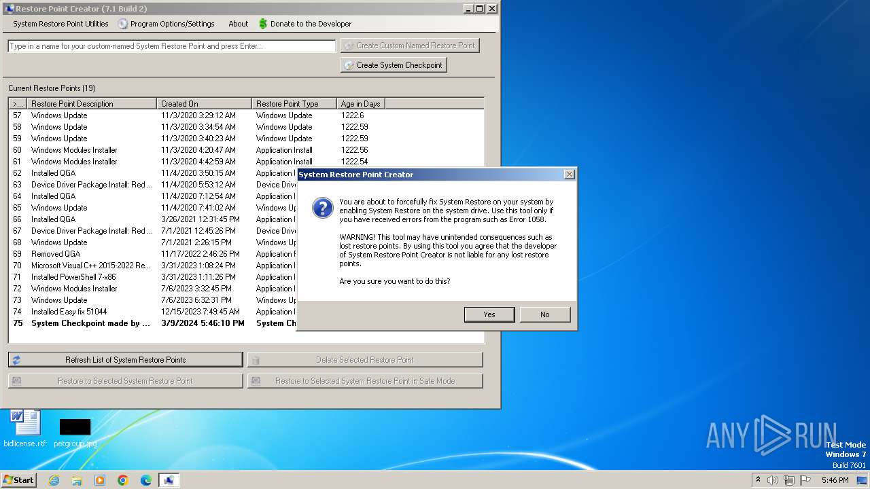Screen dimensions: 870x489
Task: Select restore point 68 Windows Update
Action: tap(153, 242)
